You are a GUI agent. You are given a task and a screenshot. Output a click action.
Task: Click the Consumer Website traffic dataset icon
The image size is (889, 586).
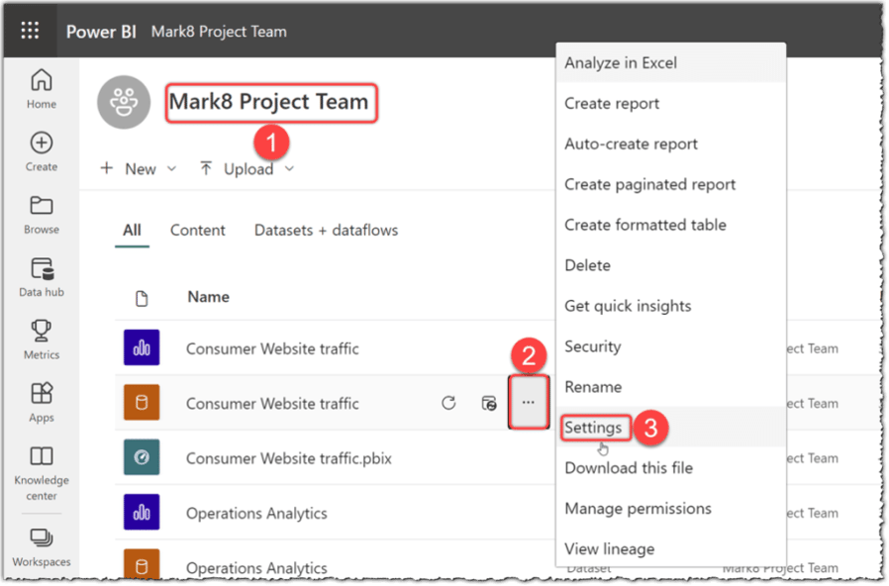point(142,403)
